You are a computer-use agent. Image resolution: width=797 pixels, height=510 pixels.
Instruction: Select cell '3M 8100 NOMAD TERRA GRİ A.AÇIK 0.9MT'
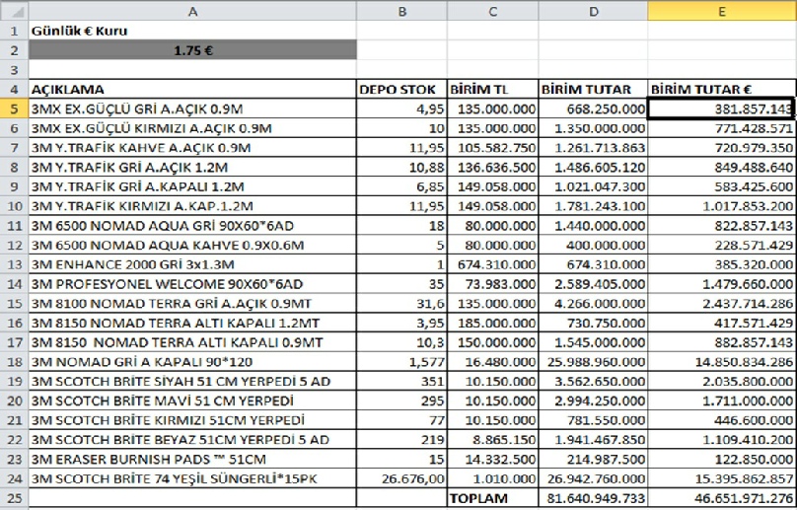click(192, 304)
